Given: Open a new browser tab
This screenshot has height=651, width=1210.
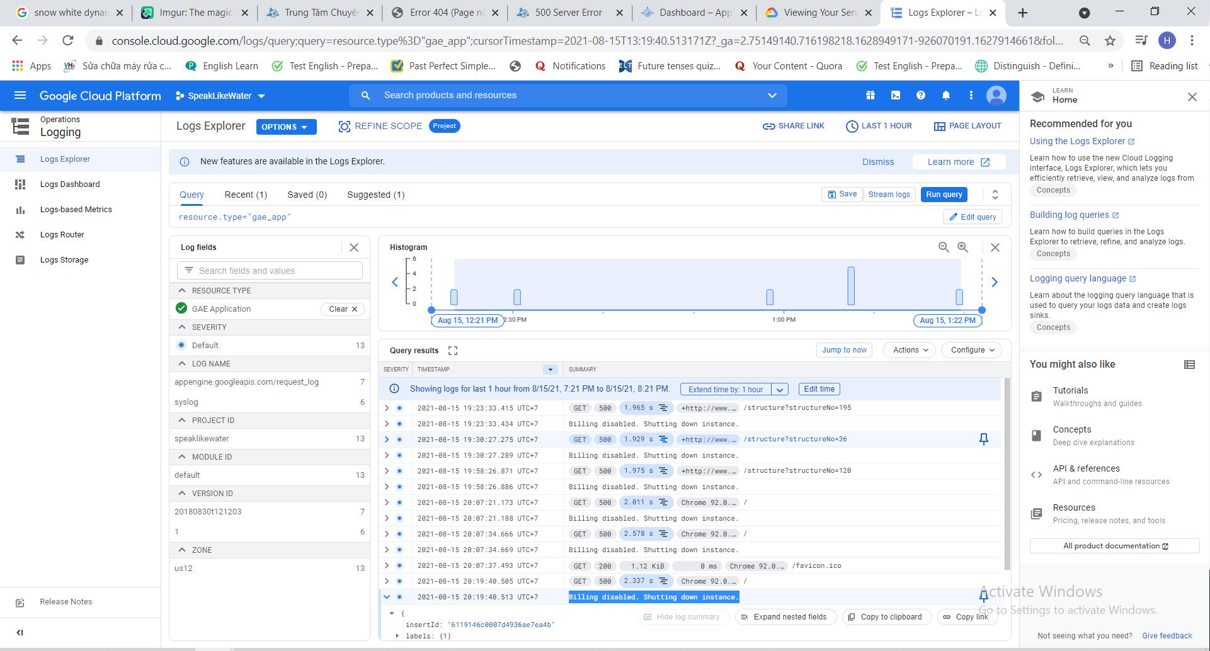Looking at the screenshot, I should [x=1023, y=13].
